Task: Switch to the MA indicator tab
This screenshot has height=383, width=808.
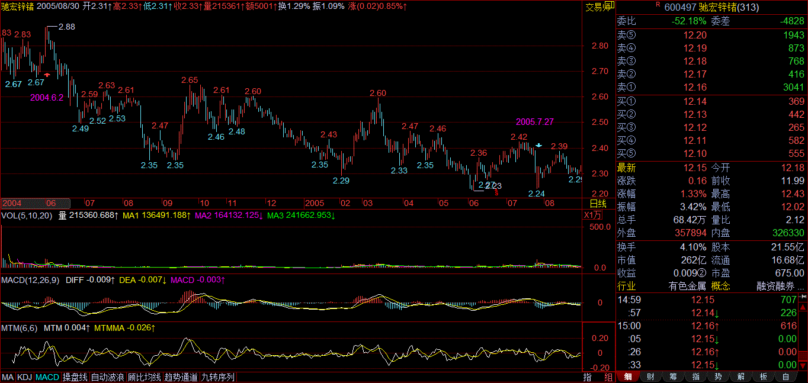Action: (8, 377)
